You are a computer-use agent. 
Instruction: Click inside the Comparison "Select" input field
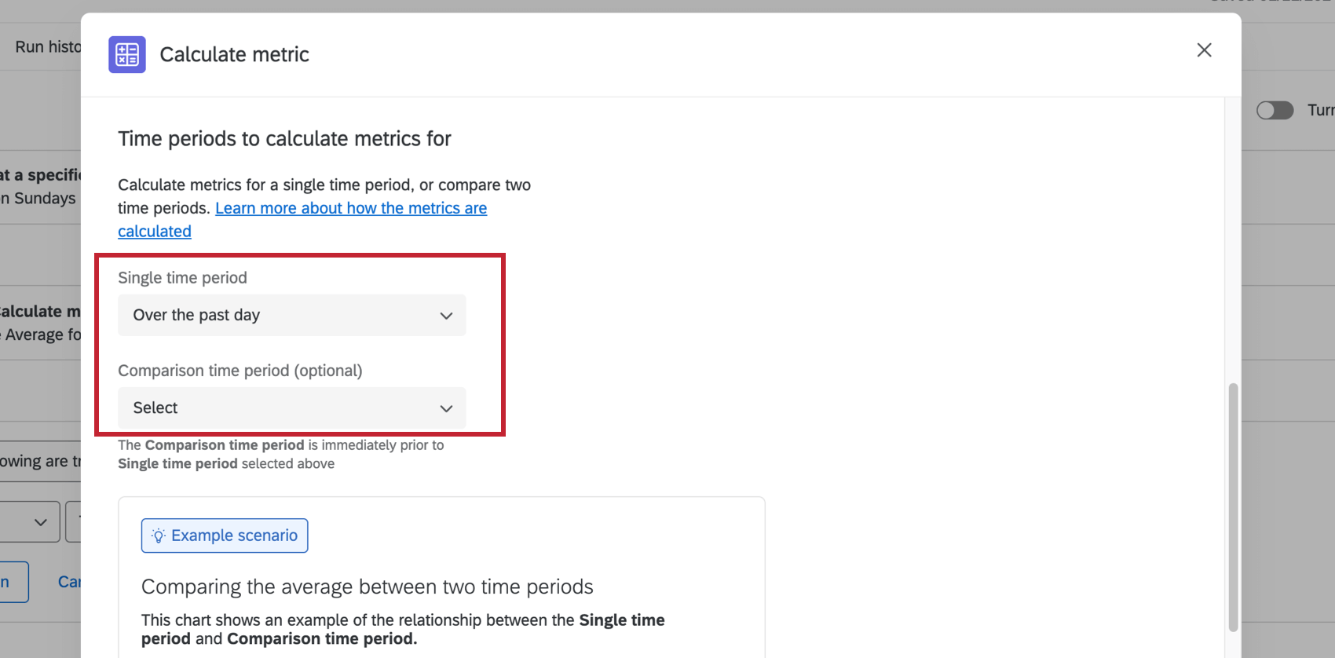pyautogui.click(x=236, y=408)
